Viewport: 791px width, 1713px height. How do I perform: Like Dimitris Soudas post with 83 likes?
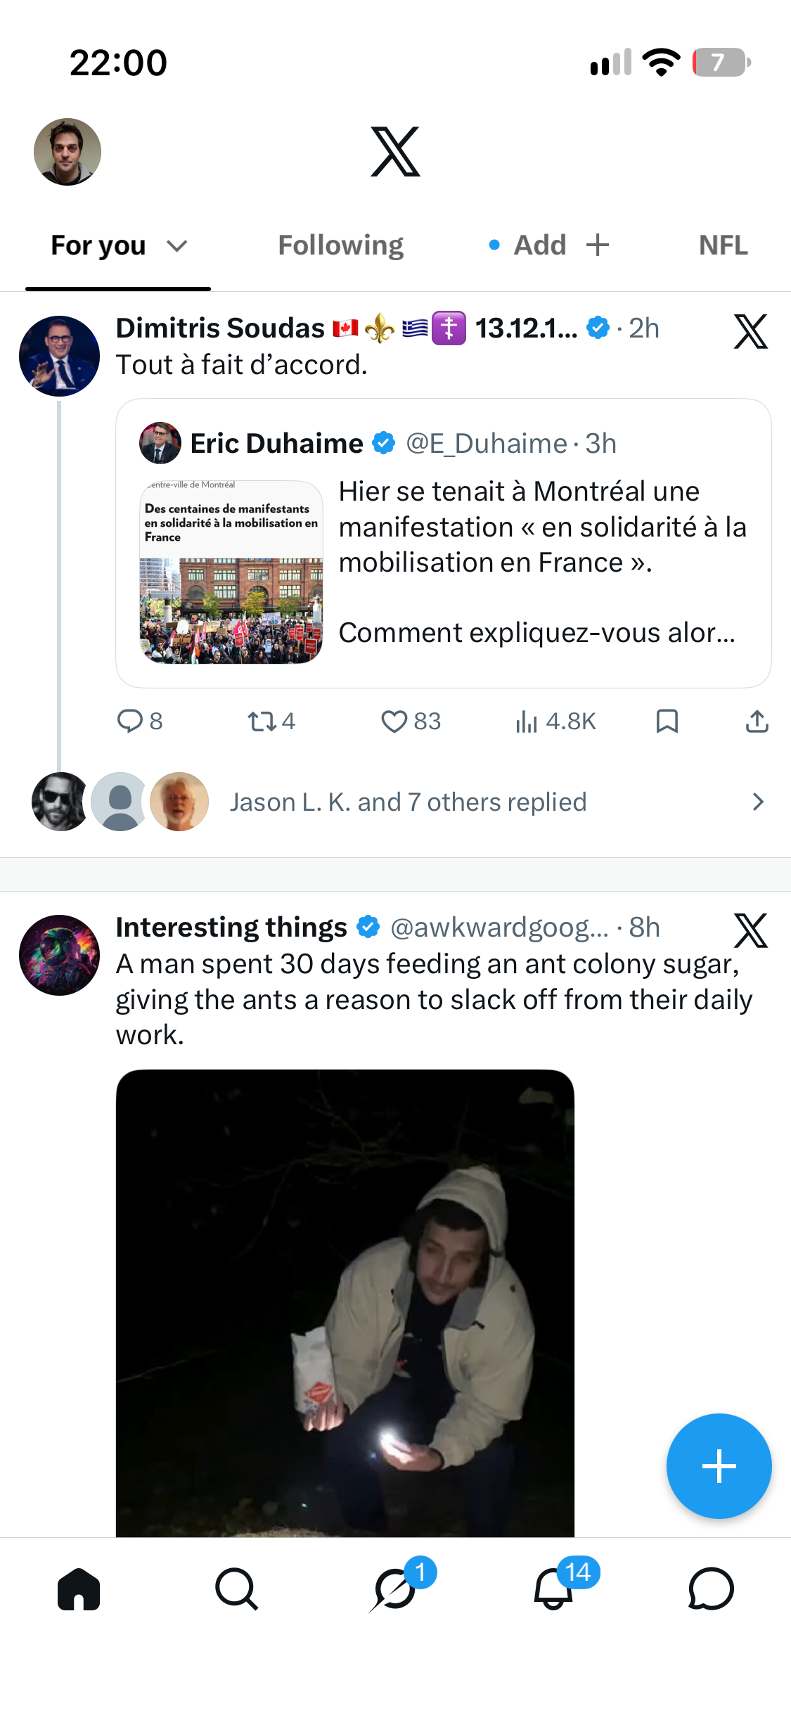point(411,721)
